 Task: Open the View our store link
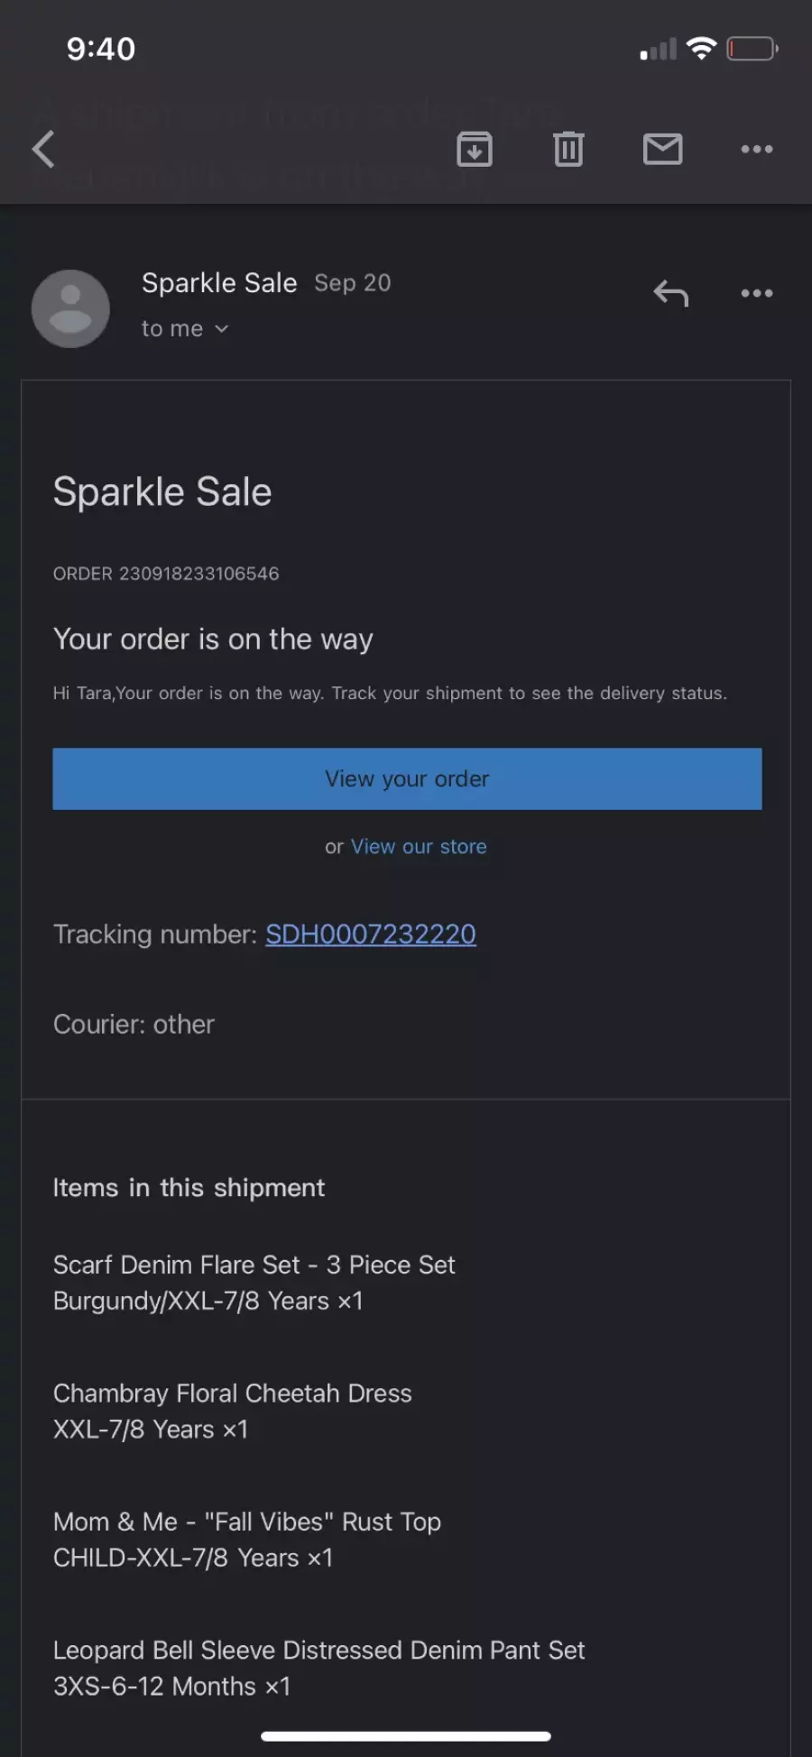coord(419,847)
